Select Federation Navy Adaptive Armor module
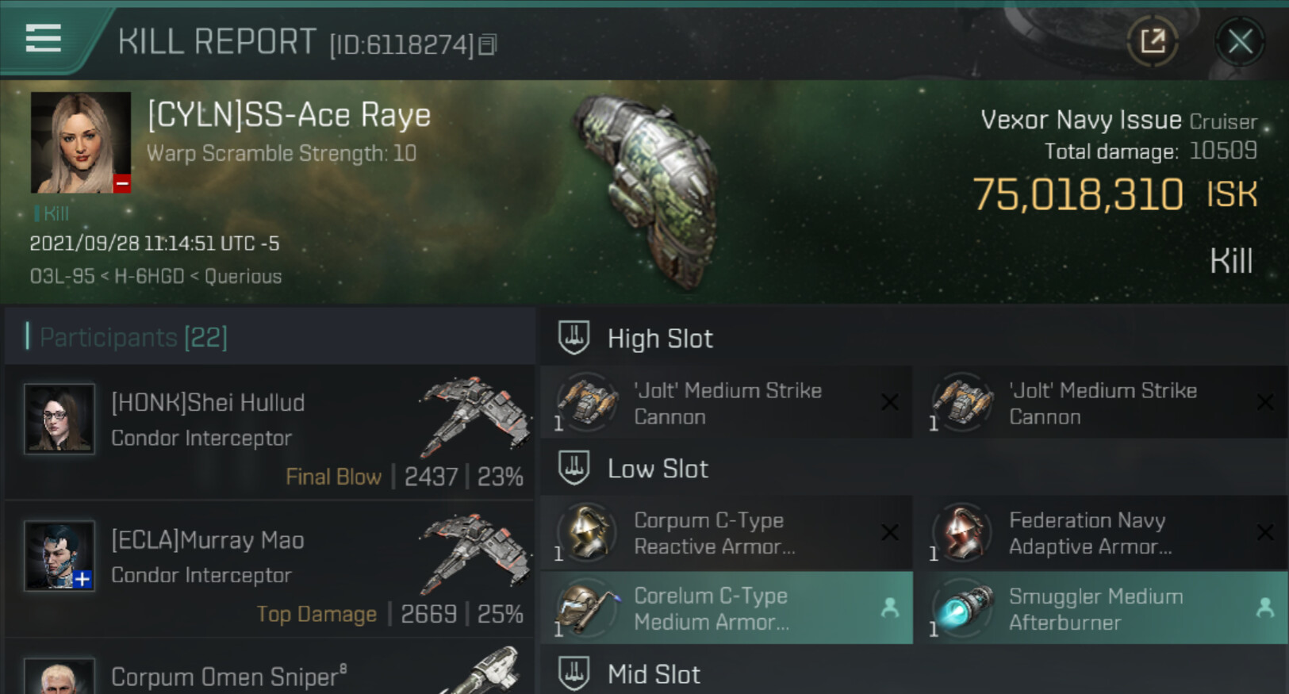This screenshot has height=694, width=1289. (1100, 533)
